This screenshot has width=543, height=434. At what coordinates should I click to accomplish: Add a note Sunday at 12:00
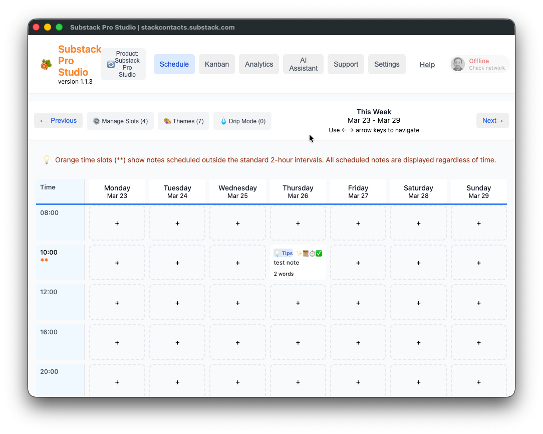[x=478, y=303]
